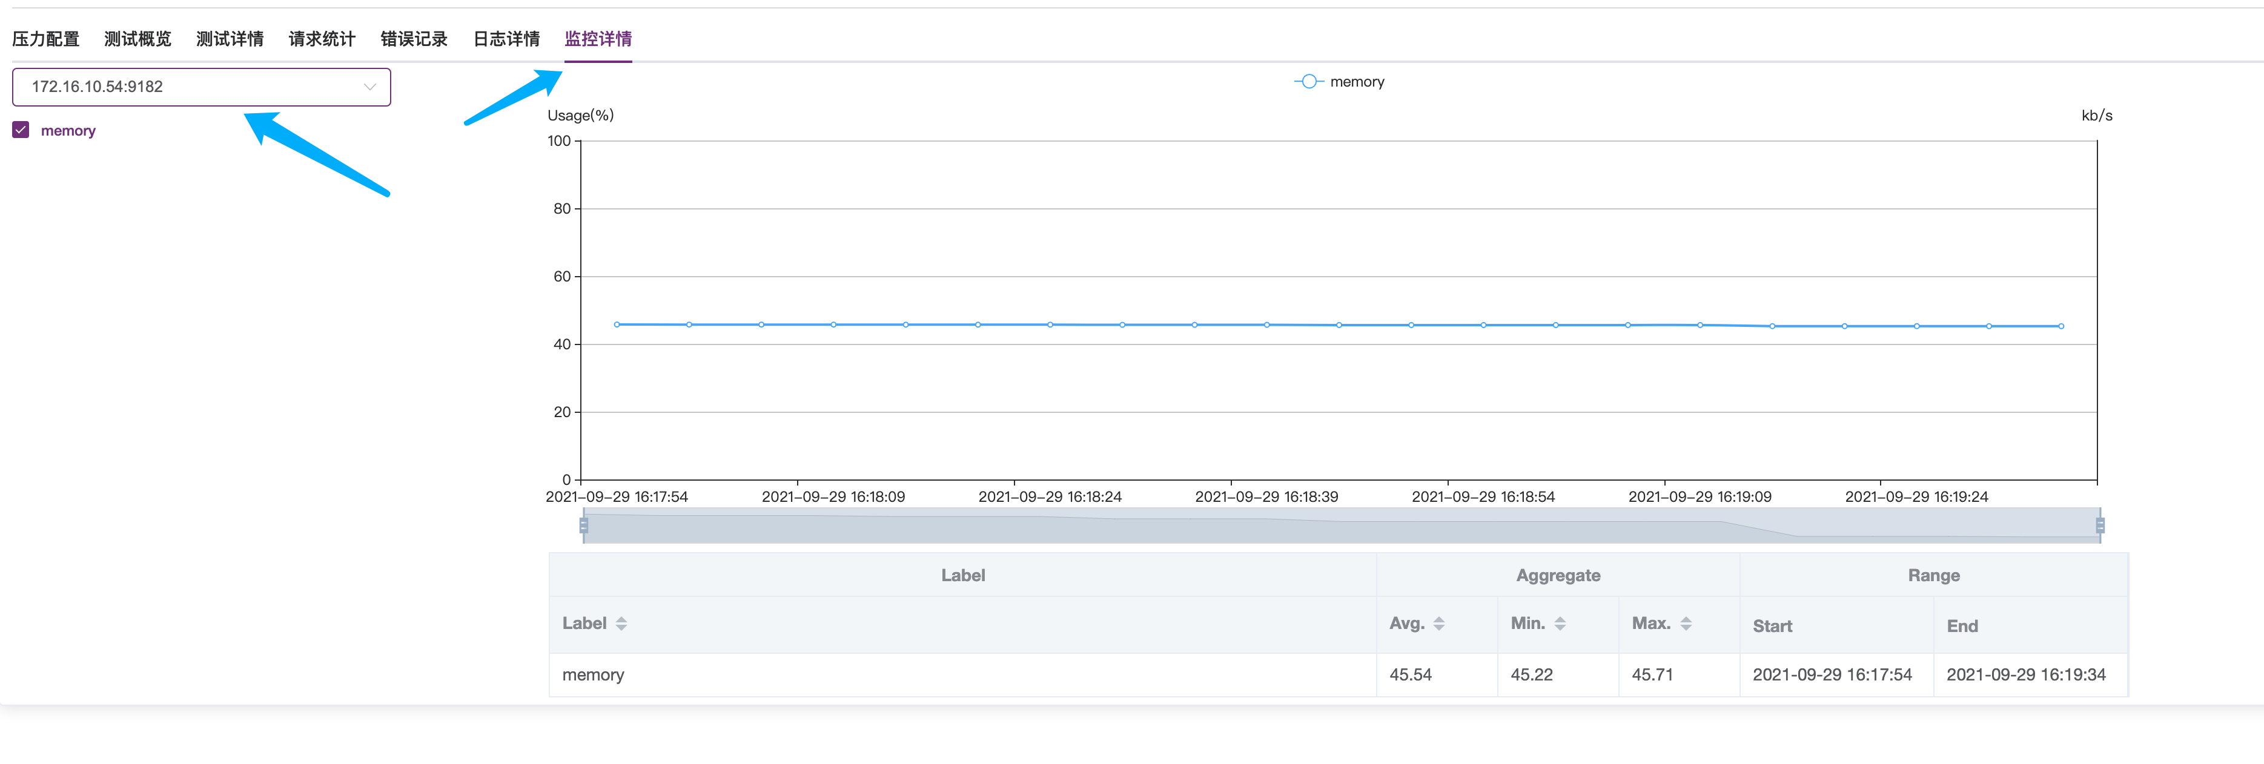Go to 请求统计 tab
The image size is (2264, 764).
[x=322, y=39]
